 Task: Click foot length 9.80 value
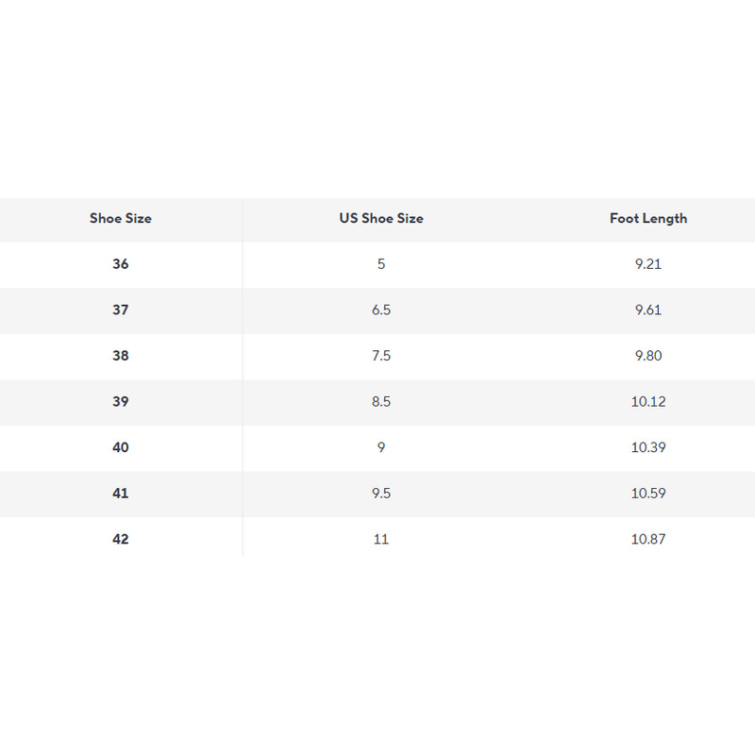click(x=648, y=356)
